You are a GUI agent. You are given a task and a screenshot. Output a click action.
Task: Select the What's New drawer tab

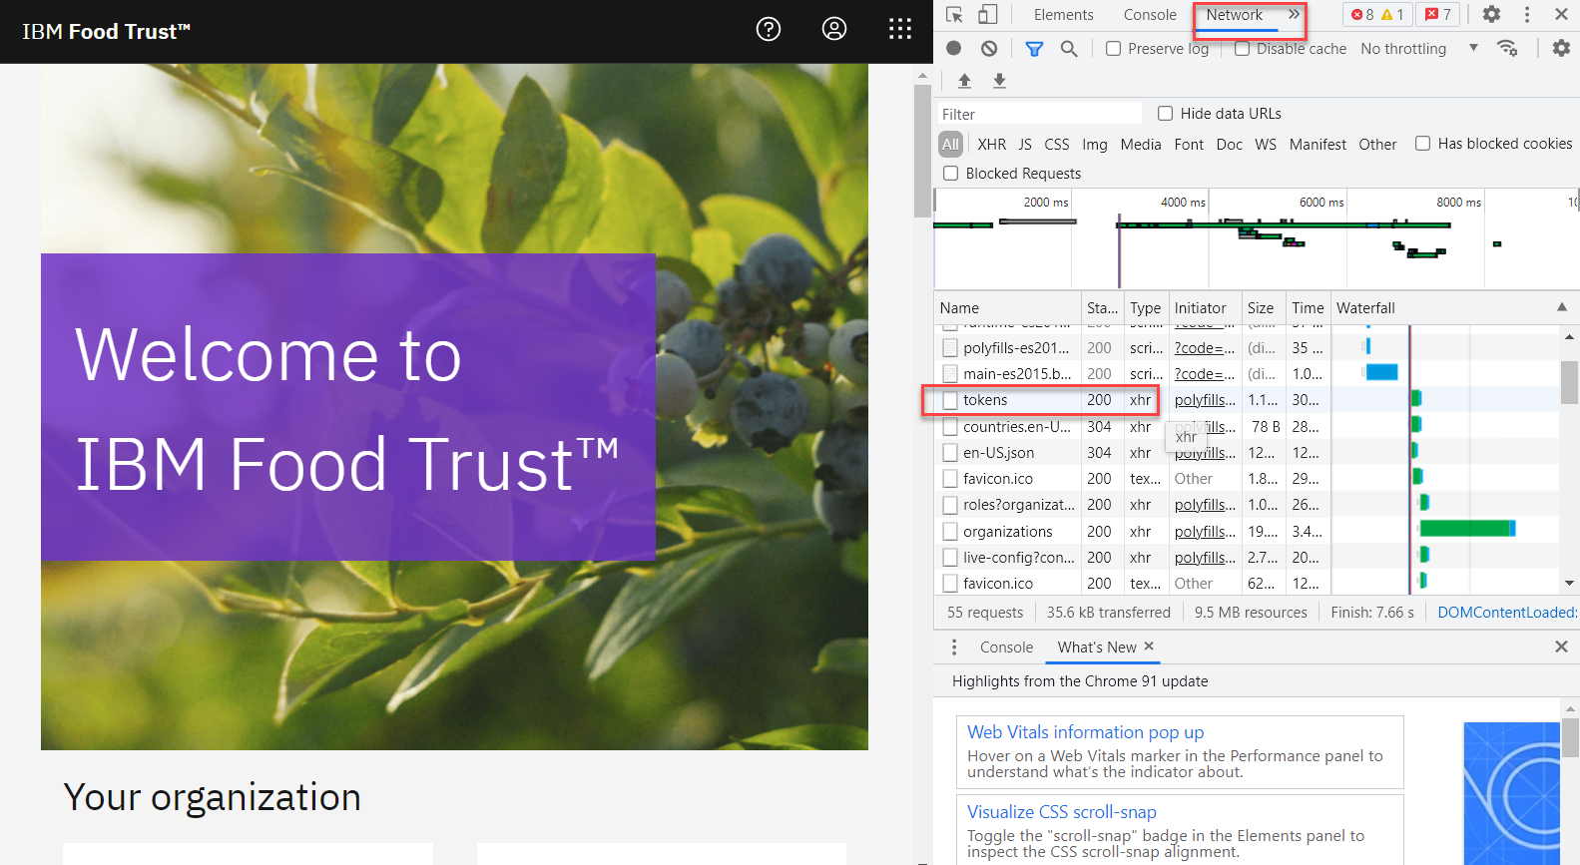click(x=1097, y=648)
